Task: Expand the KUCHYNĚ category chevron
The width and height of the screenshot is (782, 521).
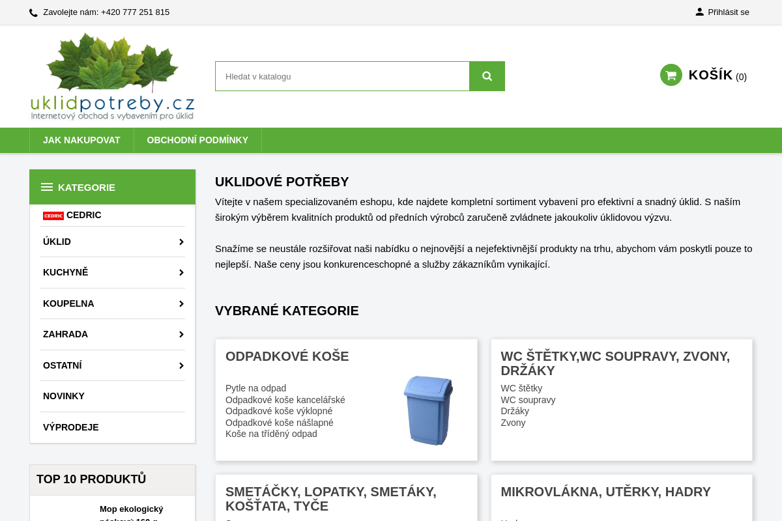Action: tap(181, 272)
